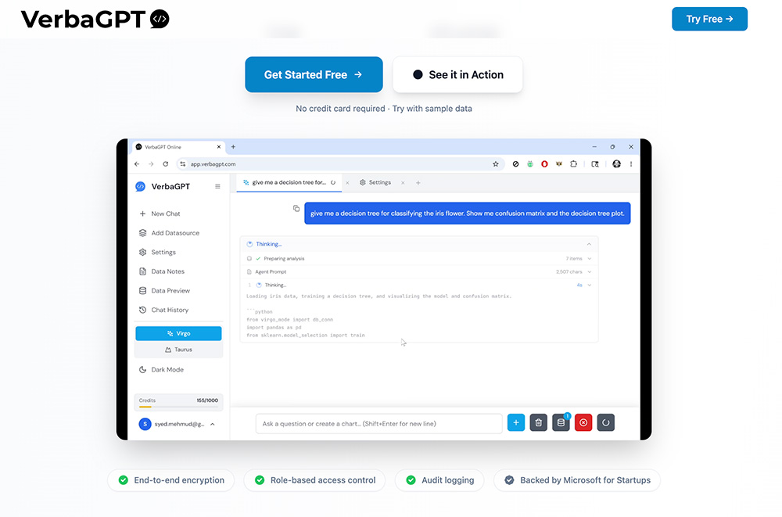
Task: Click the browser profile avatar icon
Action: (617, 164)
